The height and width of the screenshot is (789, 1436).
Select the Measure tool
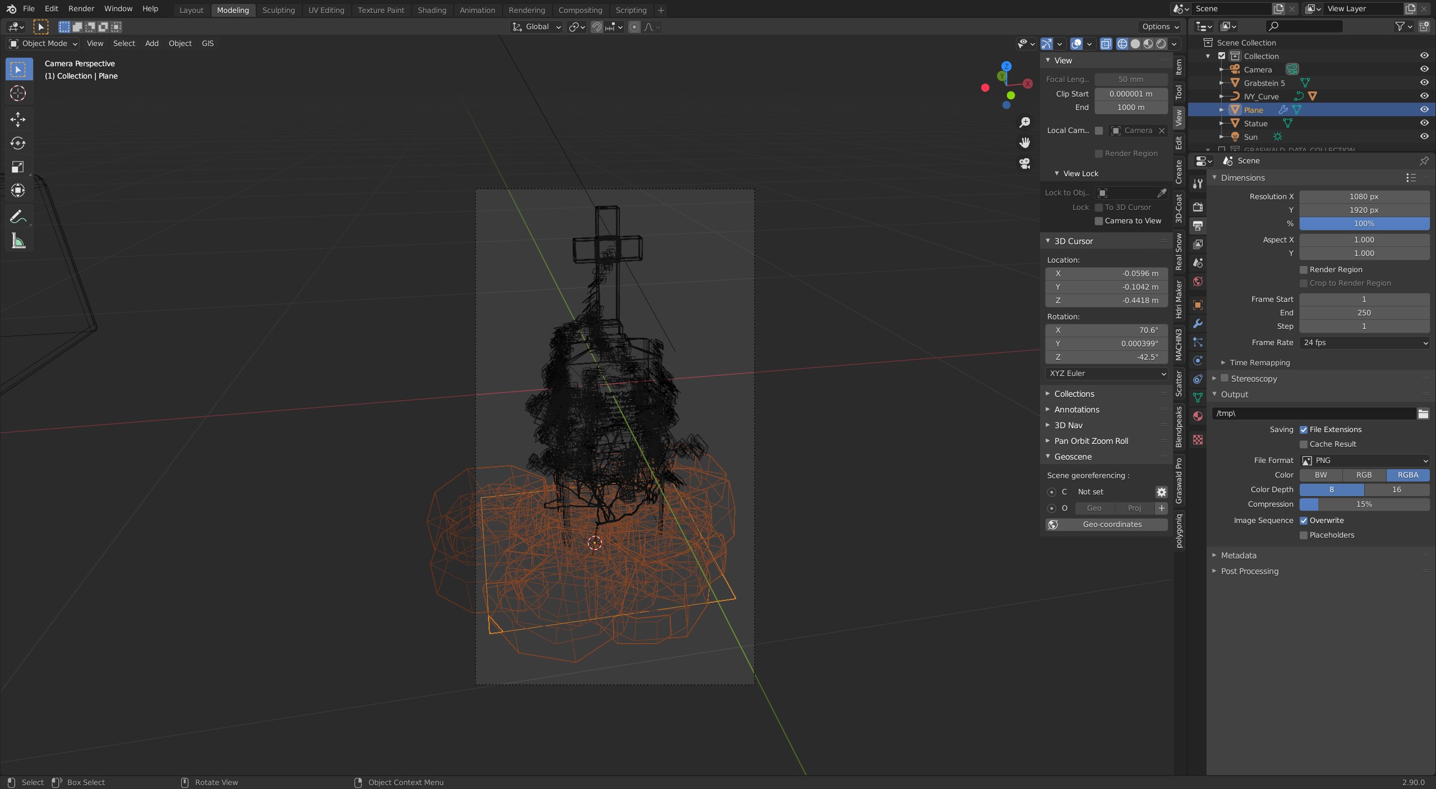pyautogui.click(x=18, y=241)
